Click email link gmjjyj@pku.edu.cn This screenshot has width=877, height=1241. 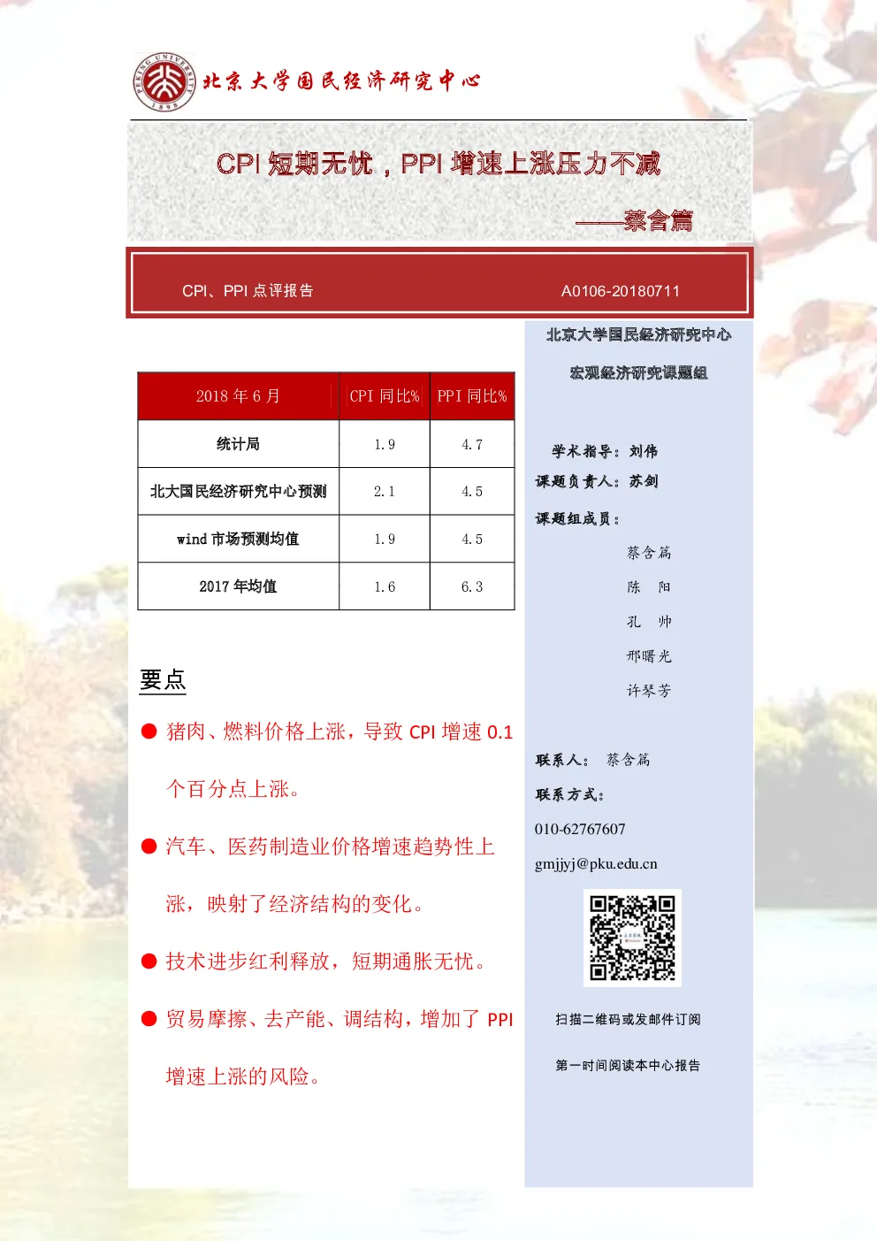(x=596, y=864)
